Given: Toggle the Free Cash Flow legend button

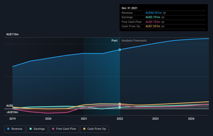Looking at the screenshot, I should 64,129.
